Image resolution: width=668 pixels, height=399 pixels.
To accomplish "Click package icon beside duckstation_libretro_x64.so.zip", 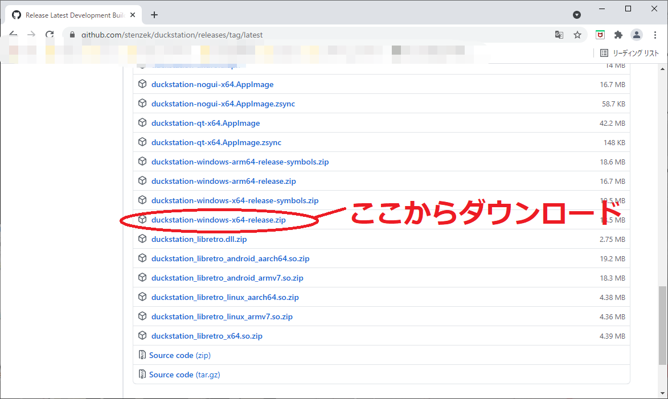I will click(142, 336).
